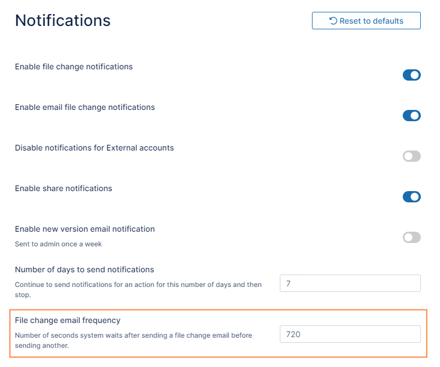Select the 'Enable email file change notifications' label

click(85, 107)
